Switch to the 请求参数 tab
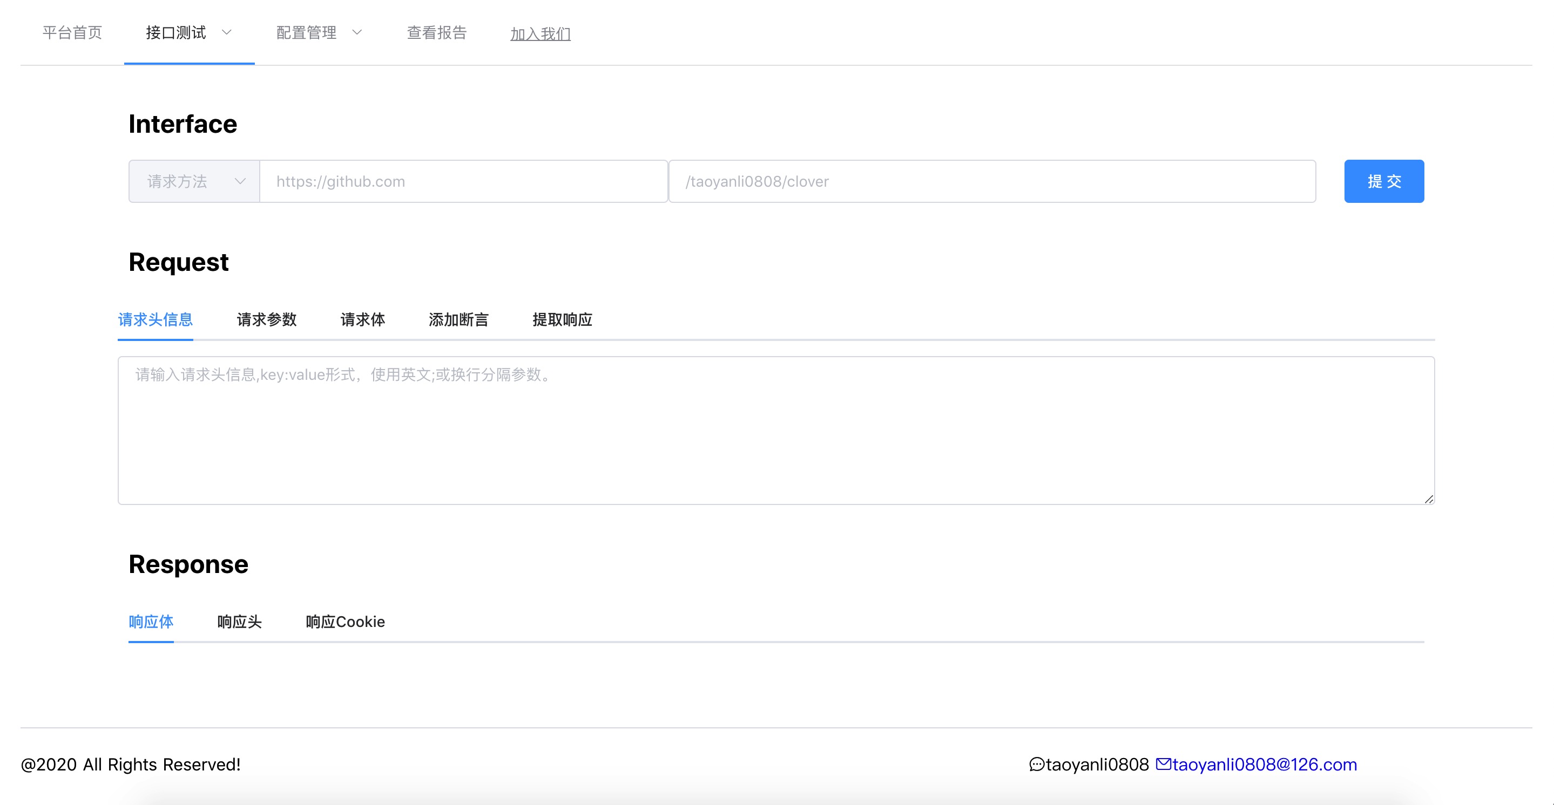Viewport: 1554px width, 805px height. [267, 319]
